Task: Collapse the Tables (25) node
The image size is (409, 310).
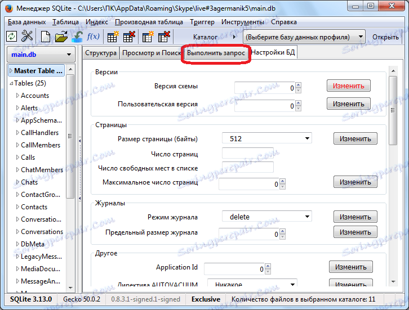Action: (11, 83)
